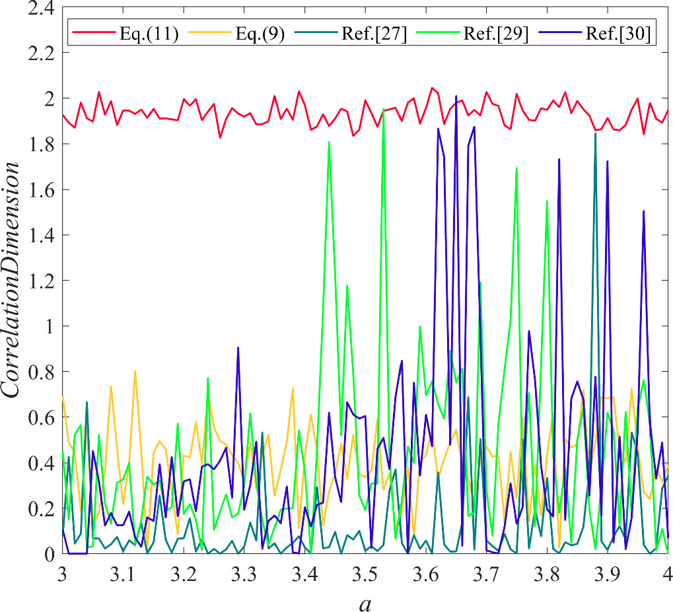Click the Eq.(11) legend label

point(149,33)
